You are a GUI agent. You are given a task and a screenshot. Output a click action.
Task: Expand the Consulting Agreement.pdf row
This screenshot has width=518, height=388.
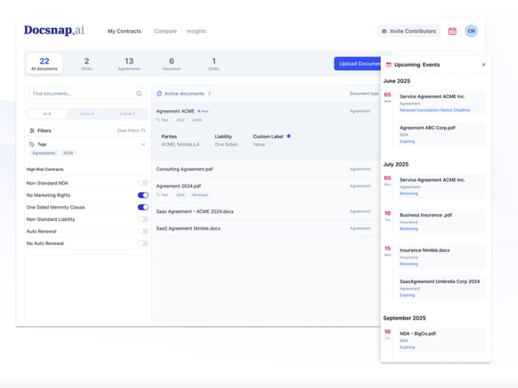tap(185, 169)
